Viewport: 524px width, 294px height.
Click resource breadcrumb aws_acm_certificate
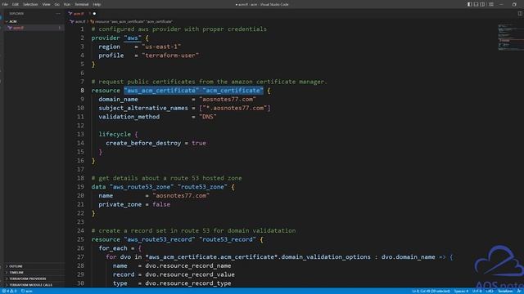coord(133,22)
